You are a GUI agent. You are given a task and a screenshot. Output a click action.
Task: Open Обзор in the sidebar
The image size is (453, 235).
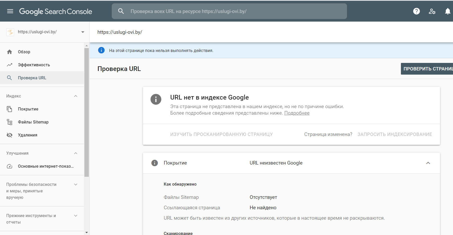click(42, 52)
